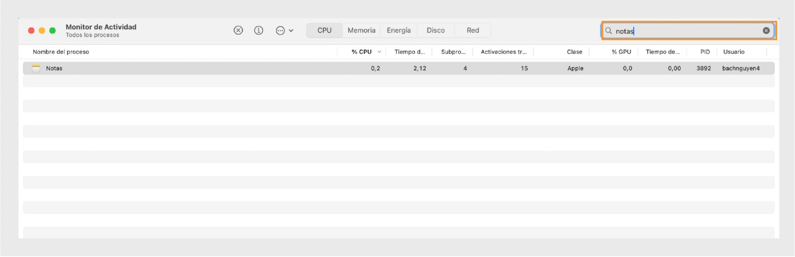
Task: Switch to the Disco tab
Action: pos(436,30)
